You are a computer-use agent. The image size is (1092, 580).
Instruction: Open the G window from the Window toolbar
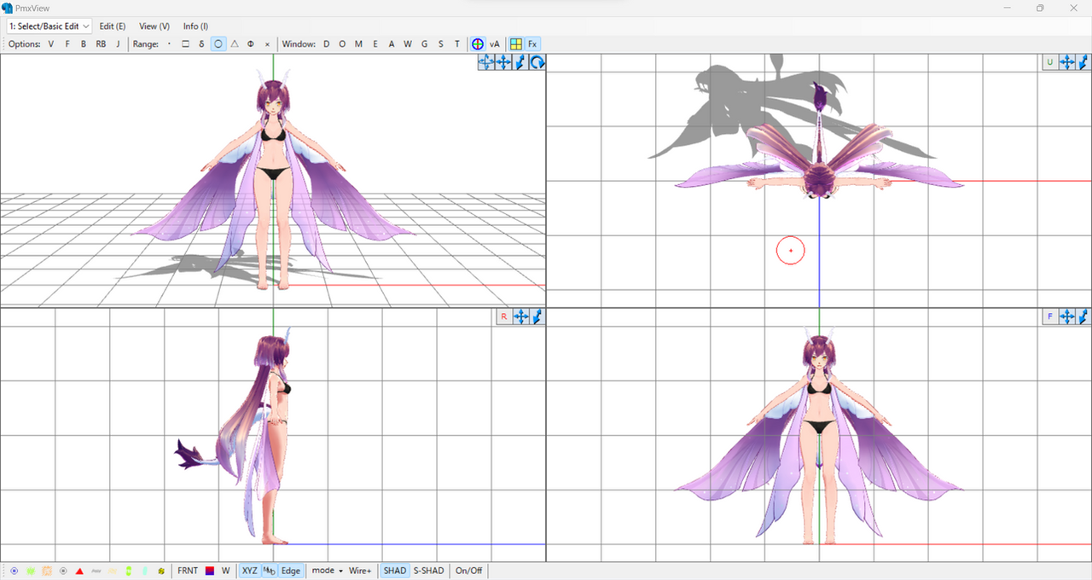click(424, 44)
